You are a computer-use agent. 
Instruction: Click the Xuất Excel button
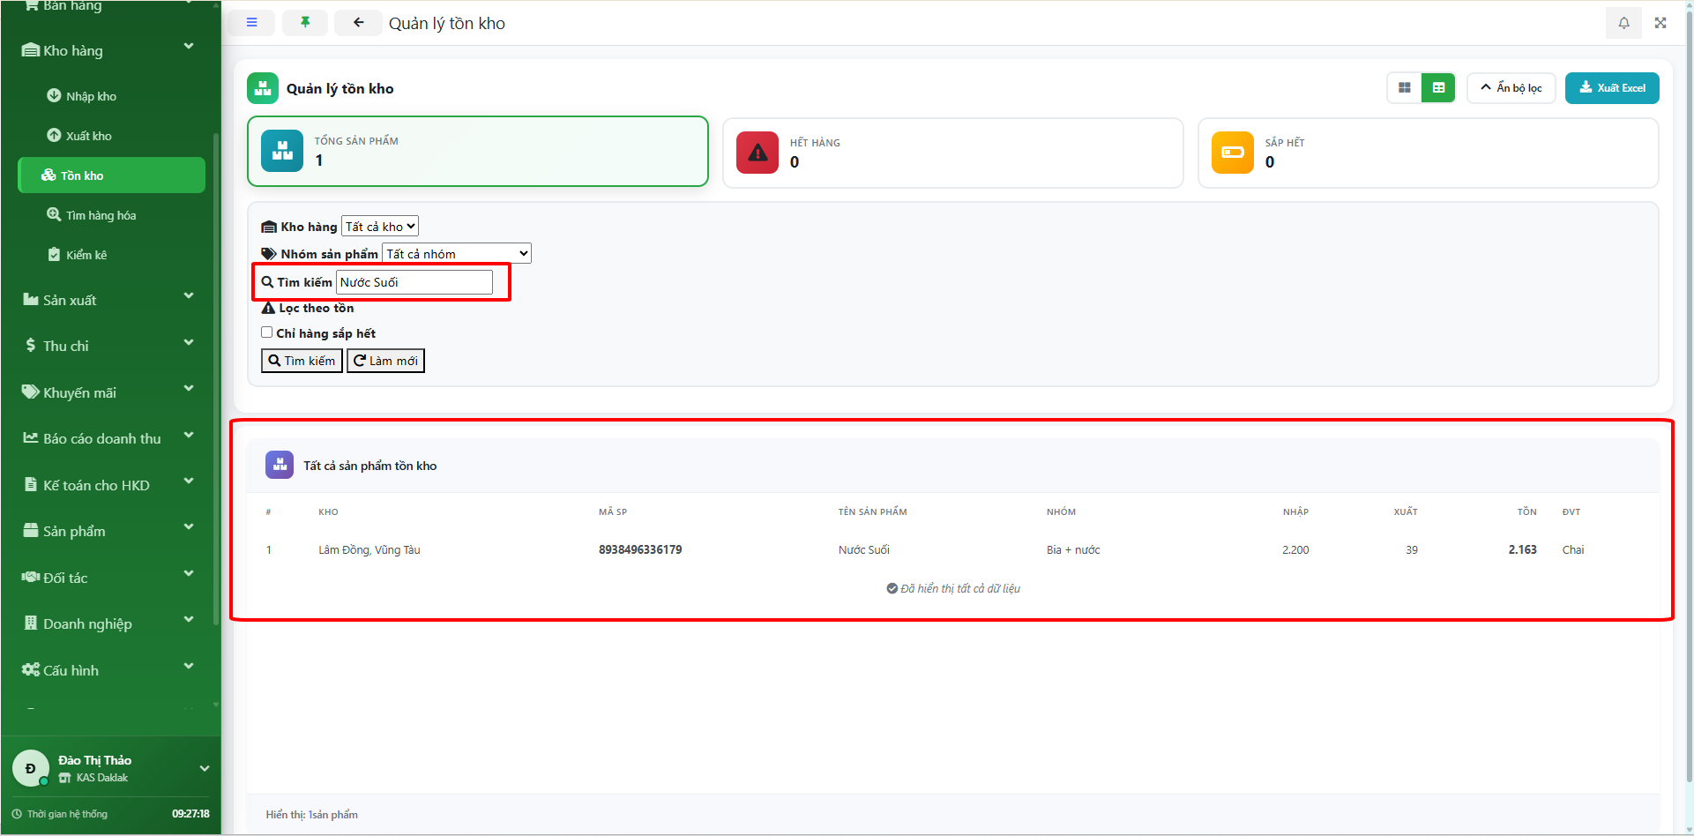pos(1611,88)
